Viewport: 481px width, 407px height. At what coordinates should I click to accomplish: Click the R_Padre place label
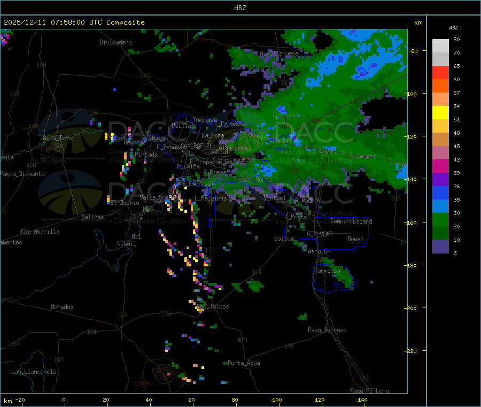[306, 201]
